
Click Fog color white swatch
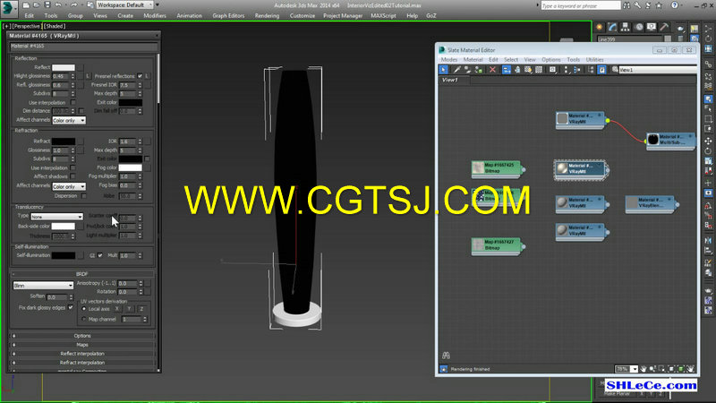(131, 167)
